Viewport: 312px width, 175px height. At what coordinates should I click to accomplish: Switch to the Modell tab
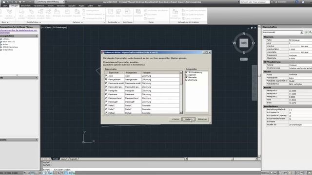point(55,159)
